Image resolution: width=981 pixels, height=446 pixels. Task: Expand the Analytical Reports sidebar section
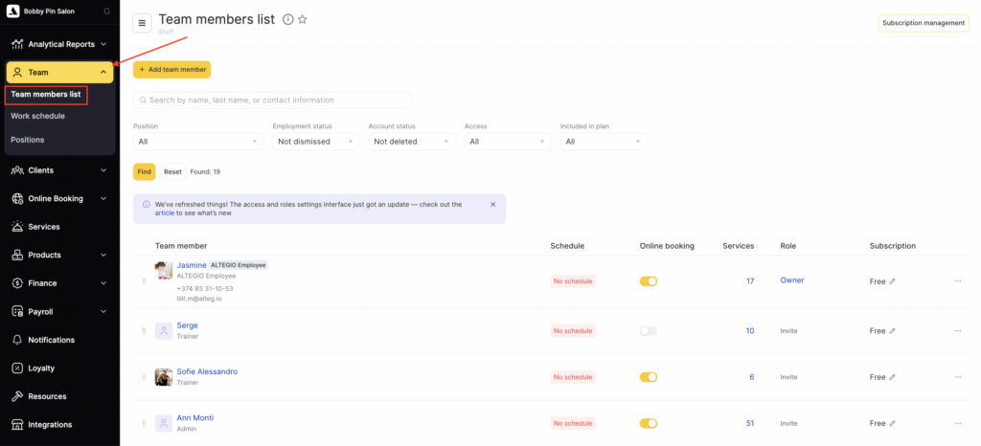59,44
